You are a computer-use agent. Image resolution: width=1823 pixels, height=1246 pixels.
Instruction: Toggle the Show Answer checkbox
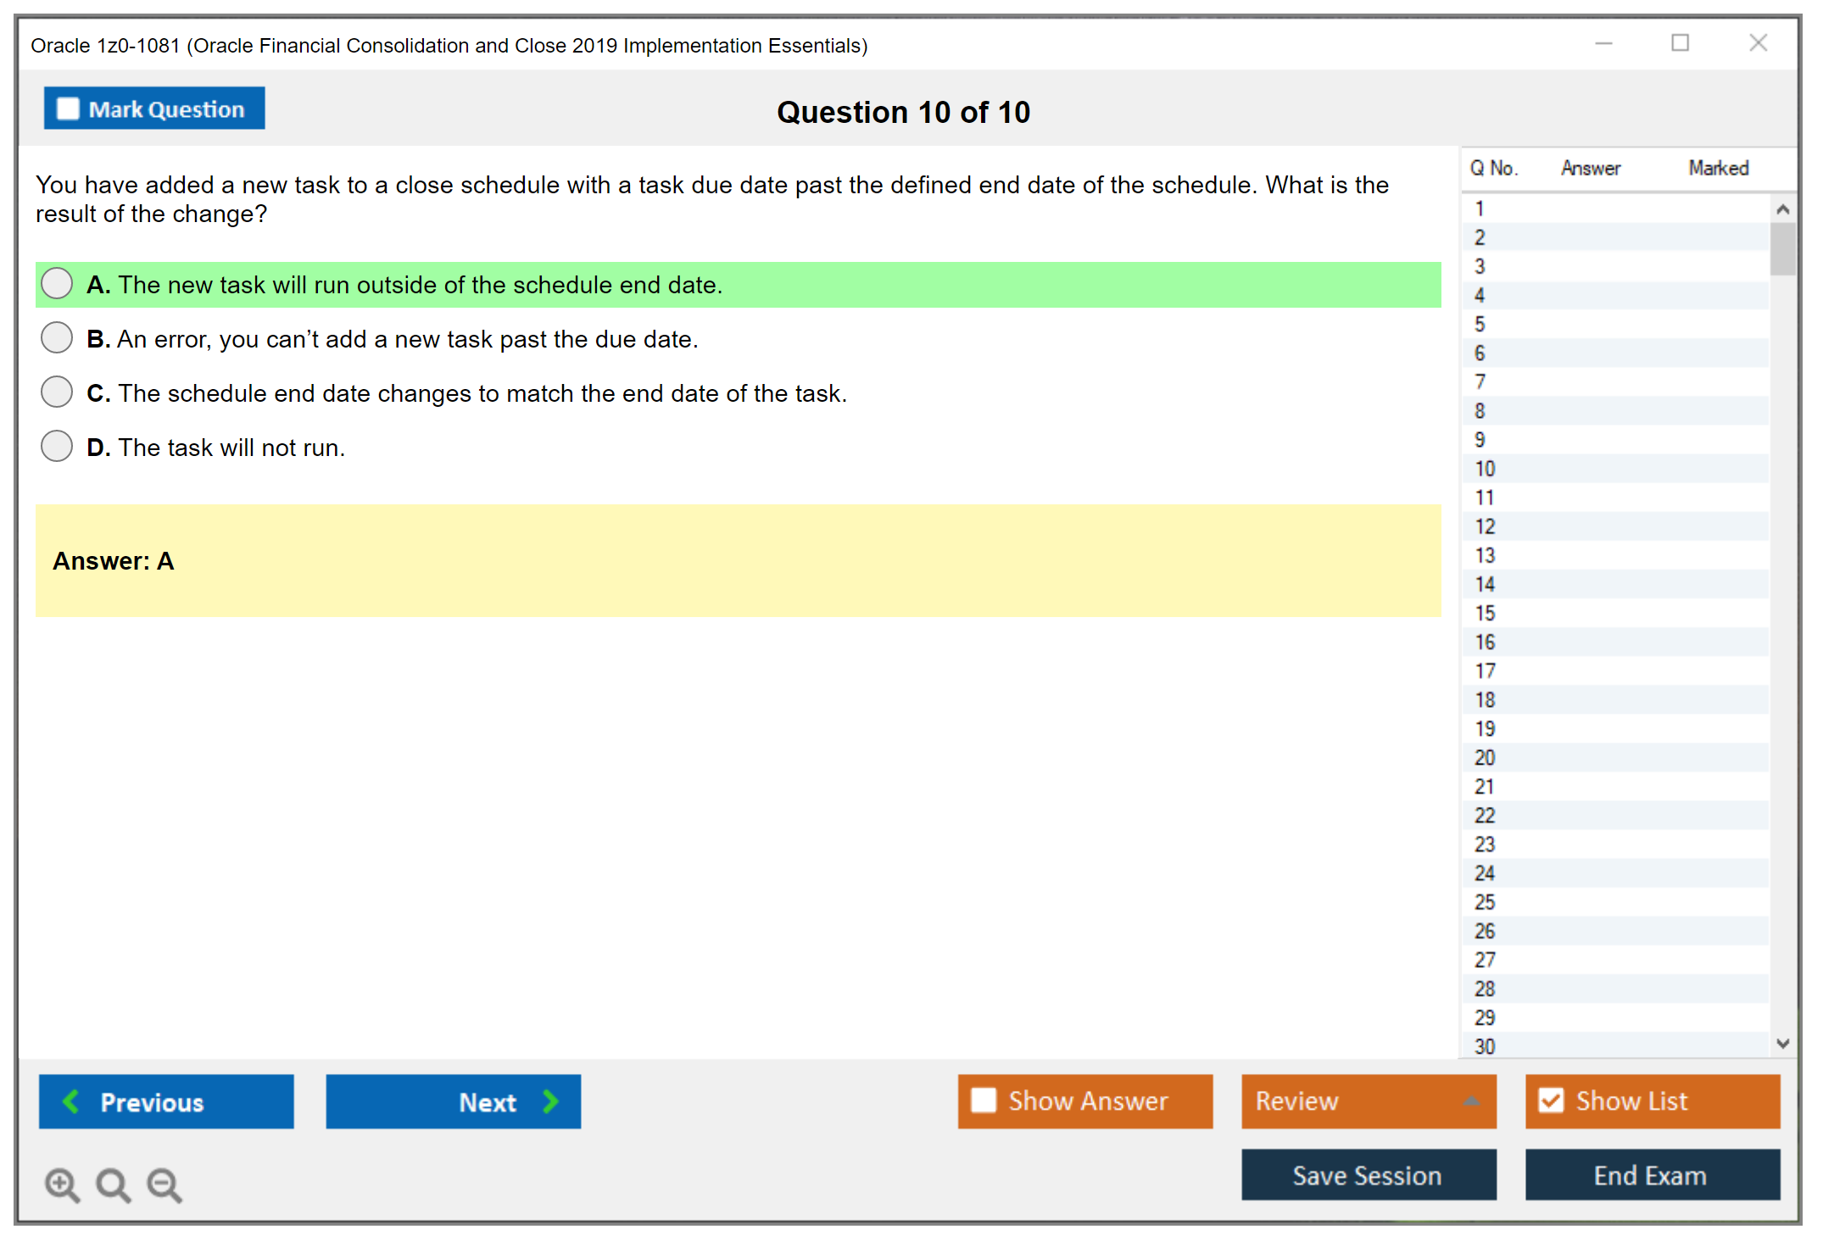pos(984,1100)
